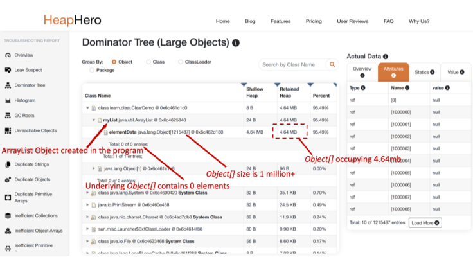Open the User Reviews menu item
Image resolution: width=473 pixels, height=266 pixels.
pyautogui.click(x=353, y=21)
